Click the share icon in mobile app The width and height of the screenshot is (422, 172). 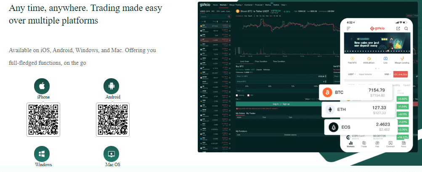pyautogui.click(x=398, y=29)
